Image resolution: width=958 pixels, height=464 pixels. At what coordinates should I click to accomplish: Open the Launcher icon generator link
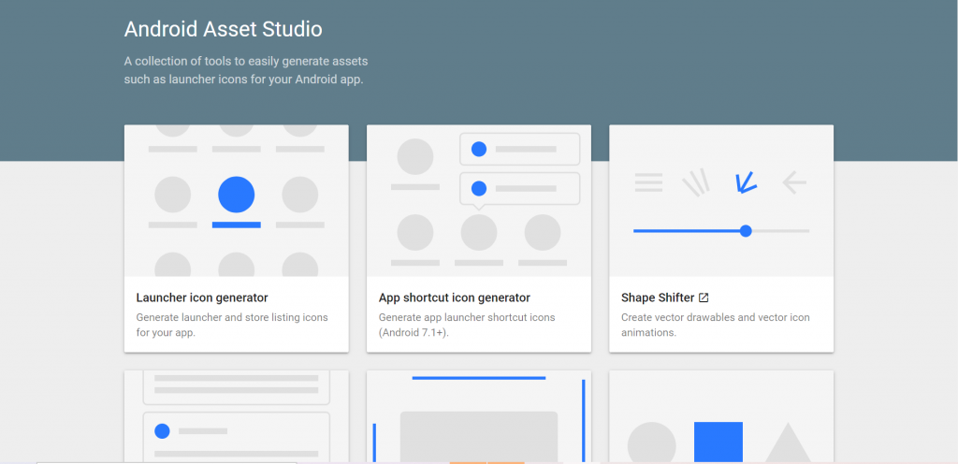pyautogui.click(x=202, y=297)
